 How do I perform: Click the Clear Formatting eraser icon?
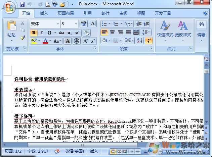87,33
